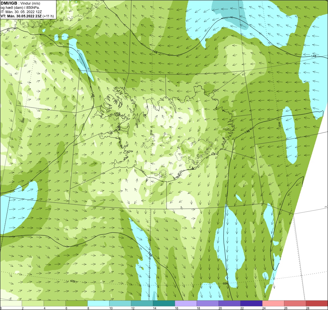
Task: Click the pale lavender 16–18 m/s legend swatch
Action: [x=186, y=303]
